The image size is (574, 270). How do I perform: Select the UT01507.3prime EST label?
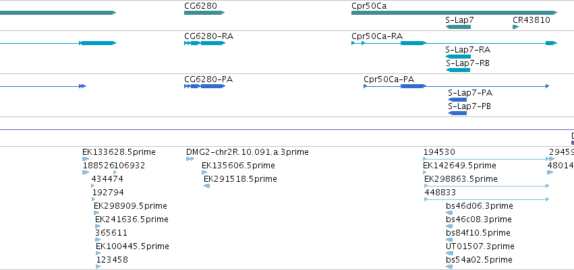480,246
